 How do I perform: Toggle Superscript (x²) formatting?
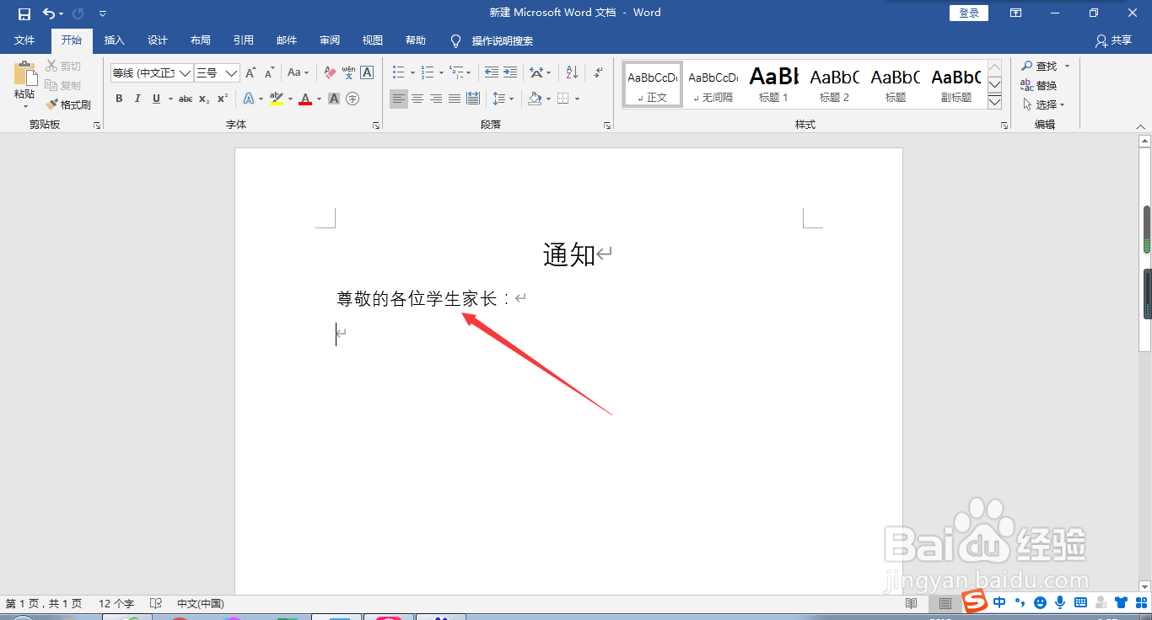223,99
